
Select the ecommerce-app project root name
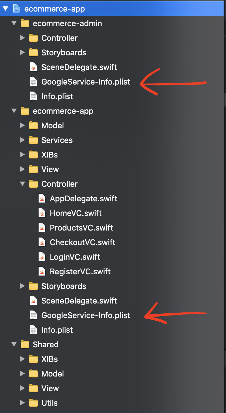(x=55, y=9)
